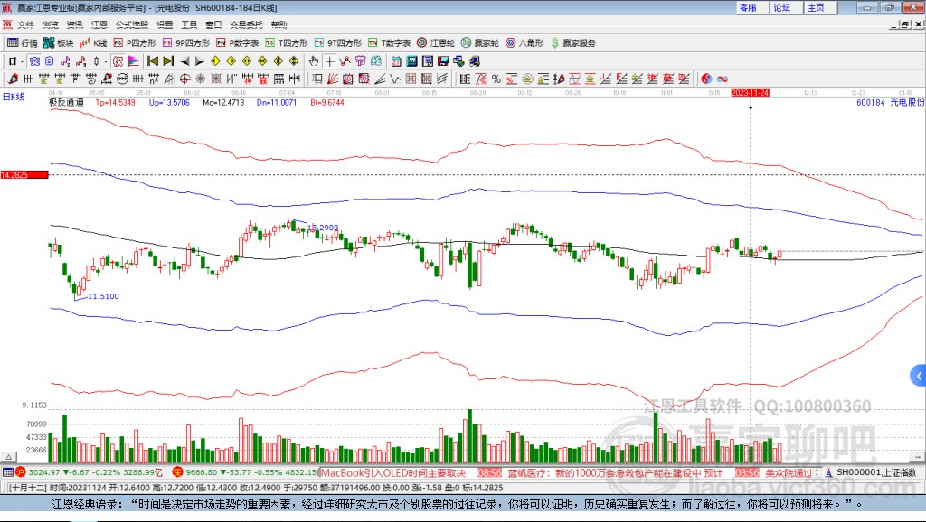
Task: Click the 2023-11-24 date marker
Action: pyautogui.click(x=750, y=93)
